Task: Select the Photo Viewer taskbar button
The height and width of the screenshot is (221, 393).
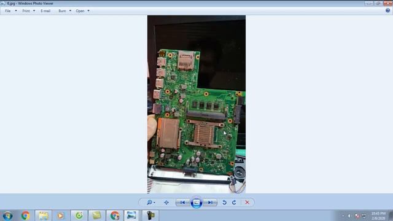Action: point(131,215)
